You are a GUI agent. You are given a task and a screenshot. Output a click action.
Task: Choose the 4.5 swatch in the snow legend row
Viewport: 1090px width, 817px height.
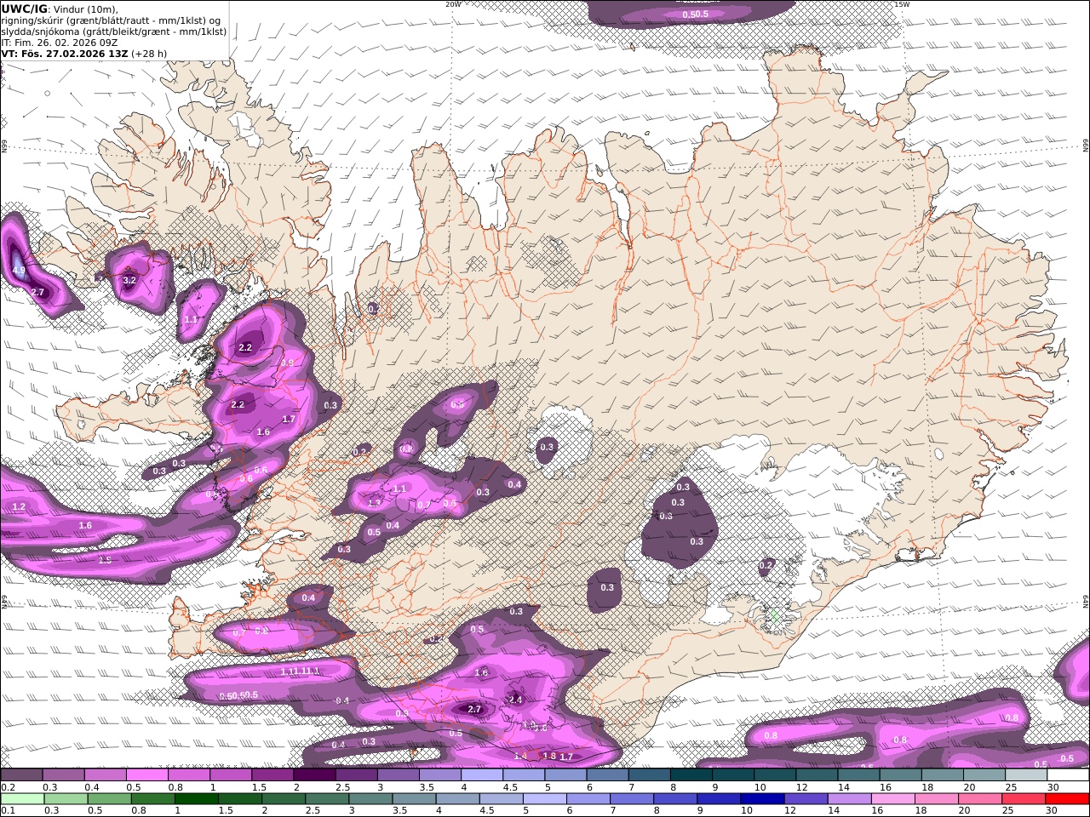pos(522,774)
